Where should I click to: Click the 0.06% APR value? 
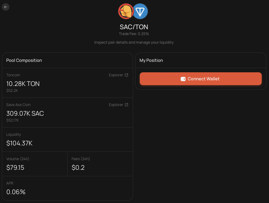[16, 192]
